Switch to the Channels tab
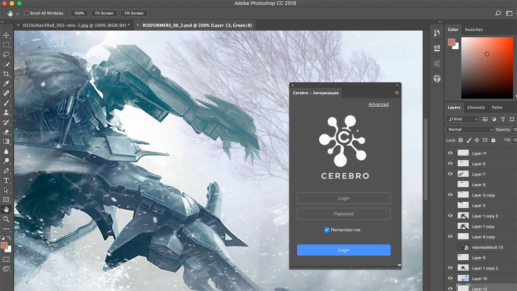Image resolution: width=517 pixels, height=291 pixels. pyautogui.click(x=476, y=107)
